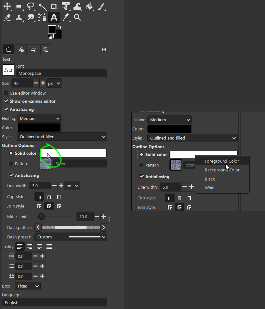Choose the miter join style in left panel
Image resolution: width=265 pixels, height=309 pixels.
point(39,206)
